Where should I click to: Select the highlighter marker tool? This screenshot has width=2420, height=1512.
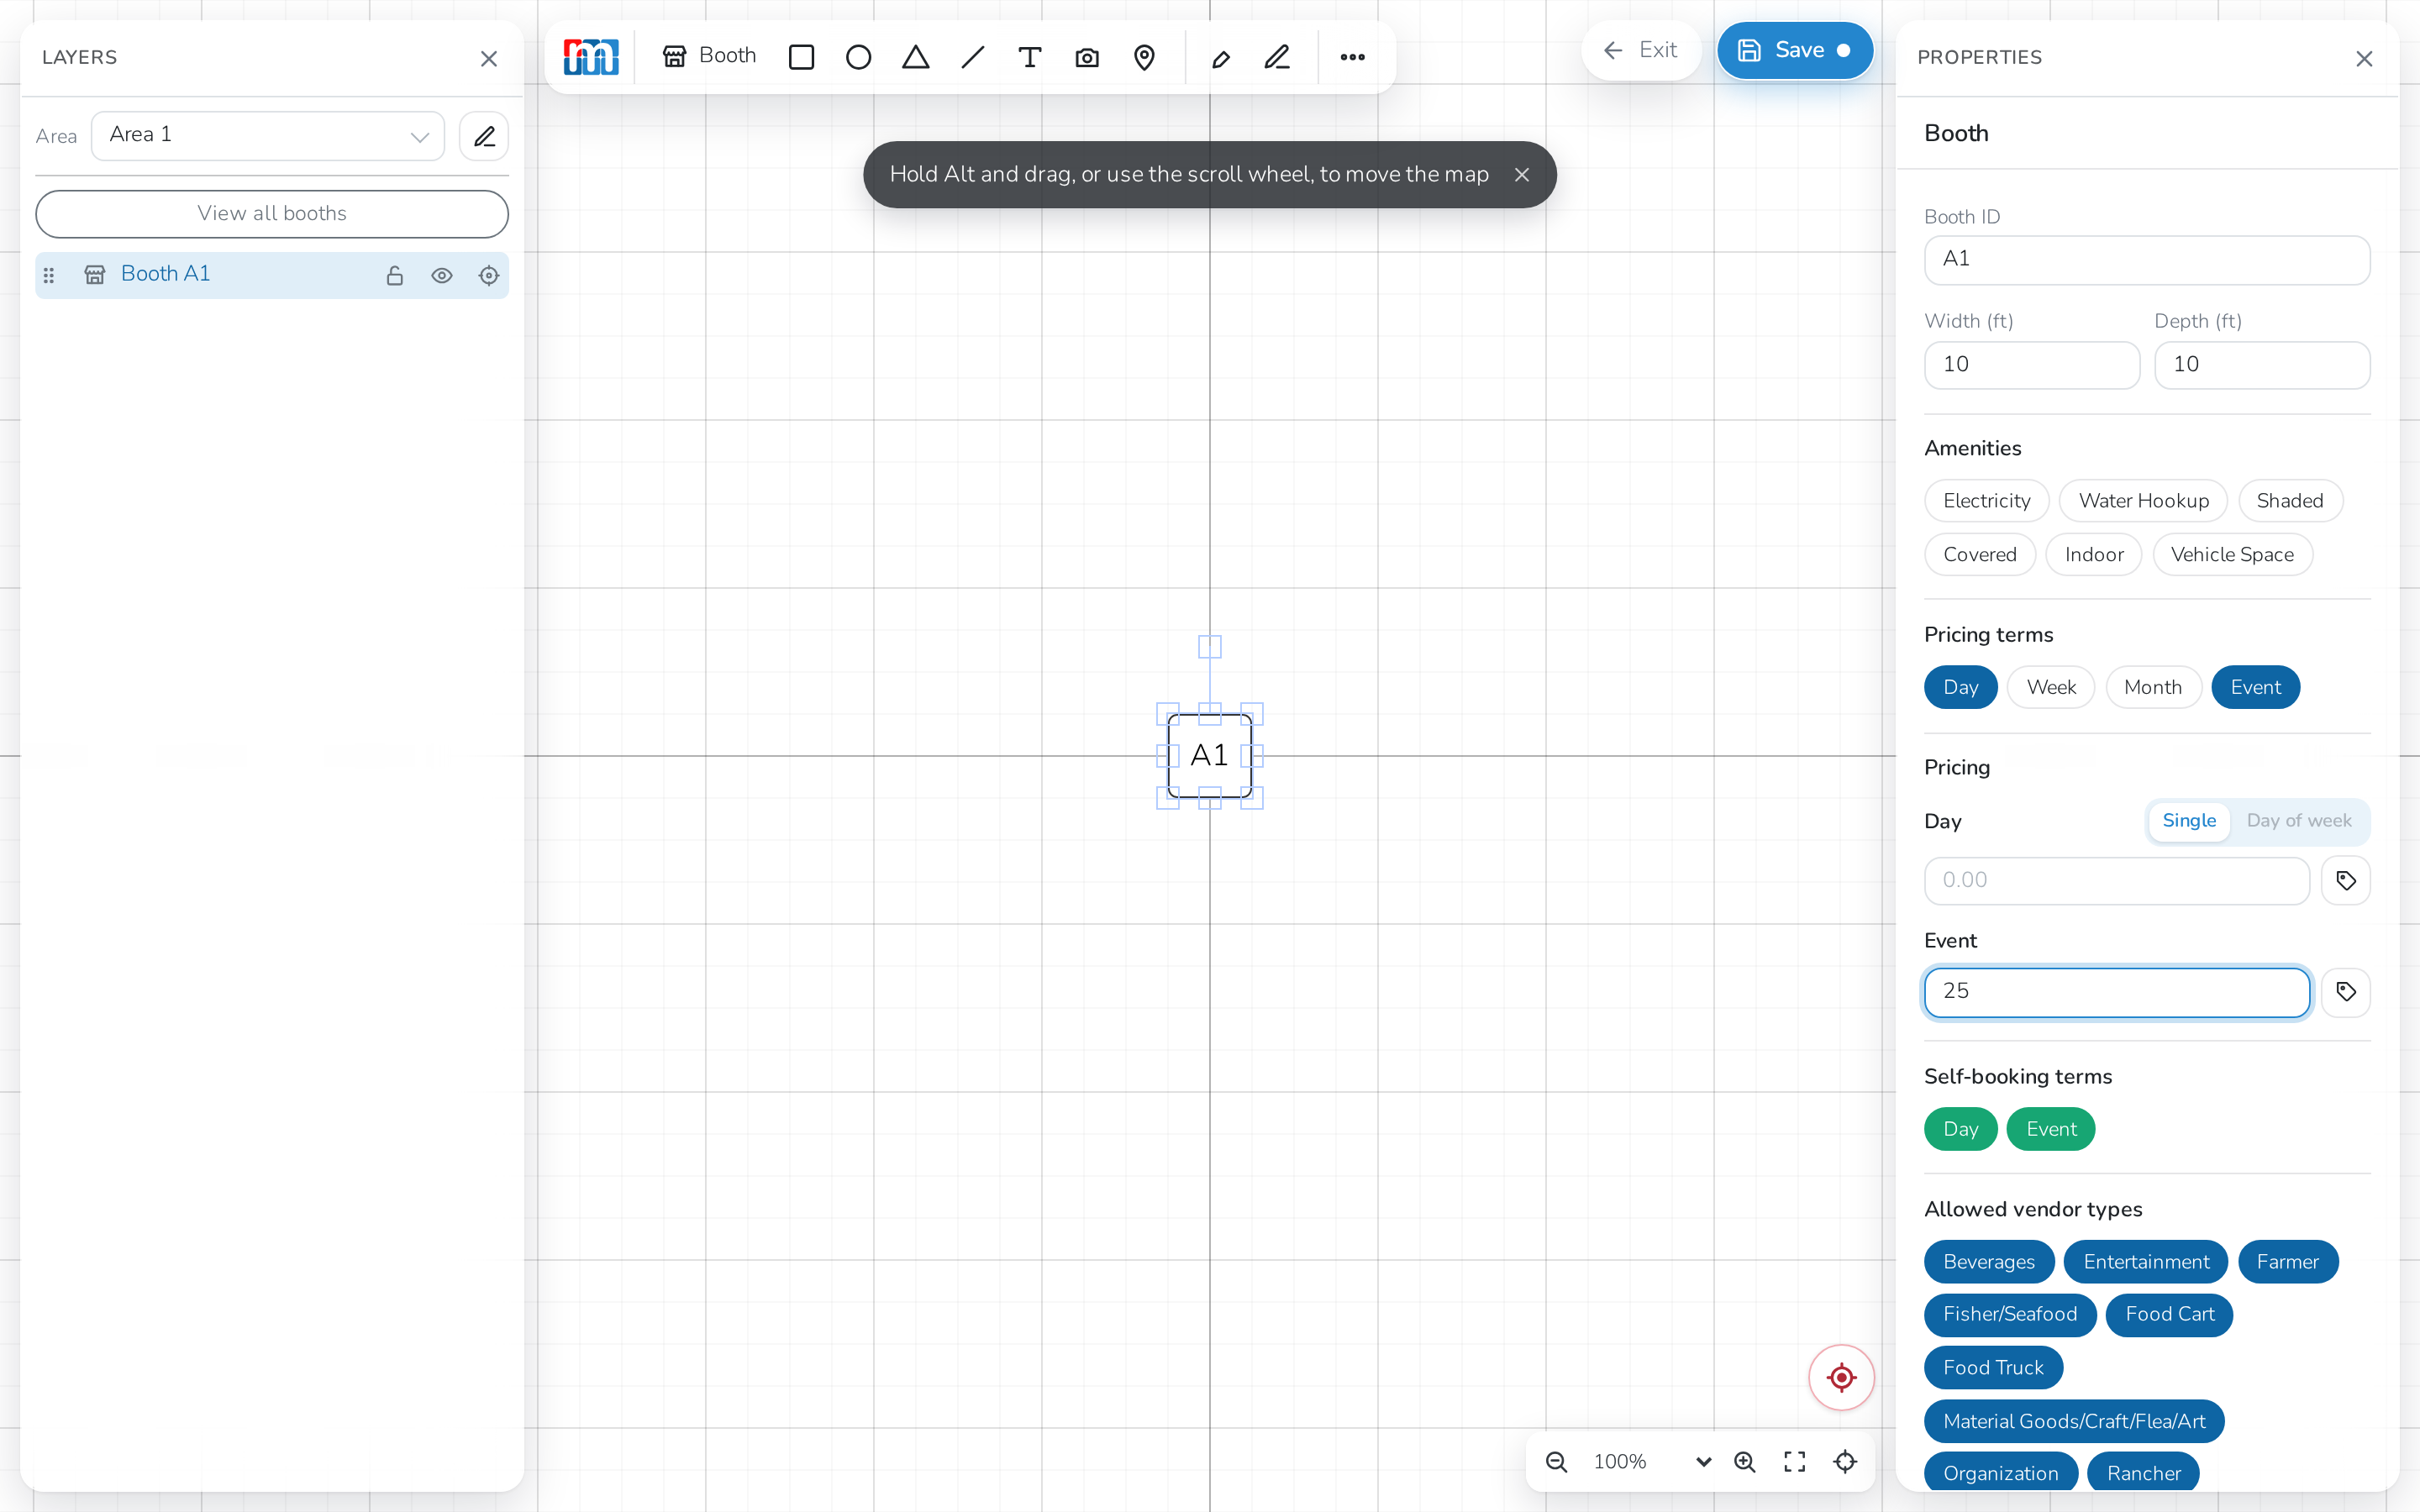coord(1220,58)
